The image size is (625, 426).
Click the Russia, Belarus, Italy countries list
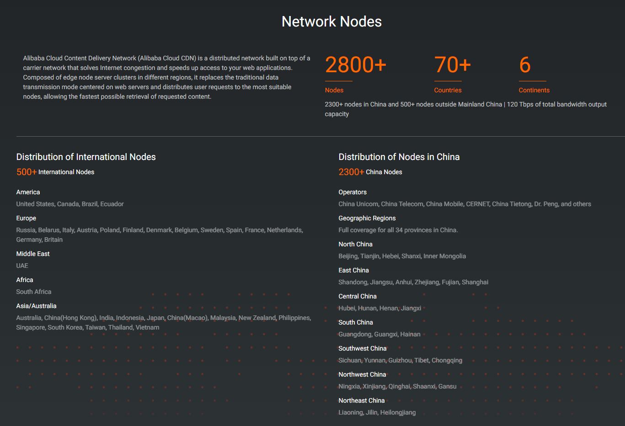click(160, 235)
